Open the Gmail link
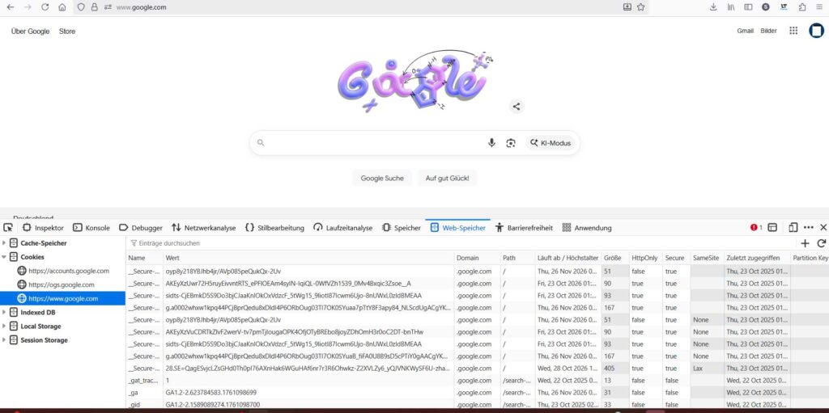The image size is (829, 413). point(745,31)
